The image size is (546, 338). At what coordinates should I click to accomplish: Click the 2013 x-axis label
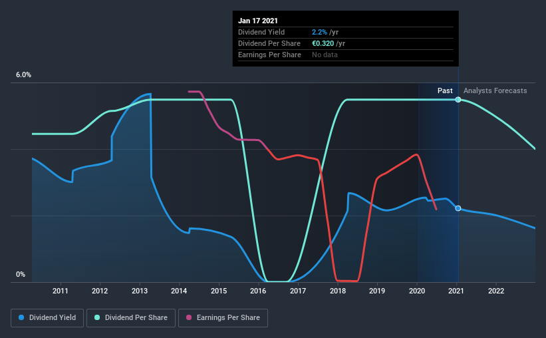140,291
